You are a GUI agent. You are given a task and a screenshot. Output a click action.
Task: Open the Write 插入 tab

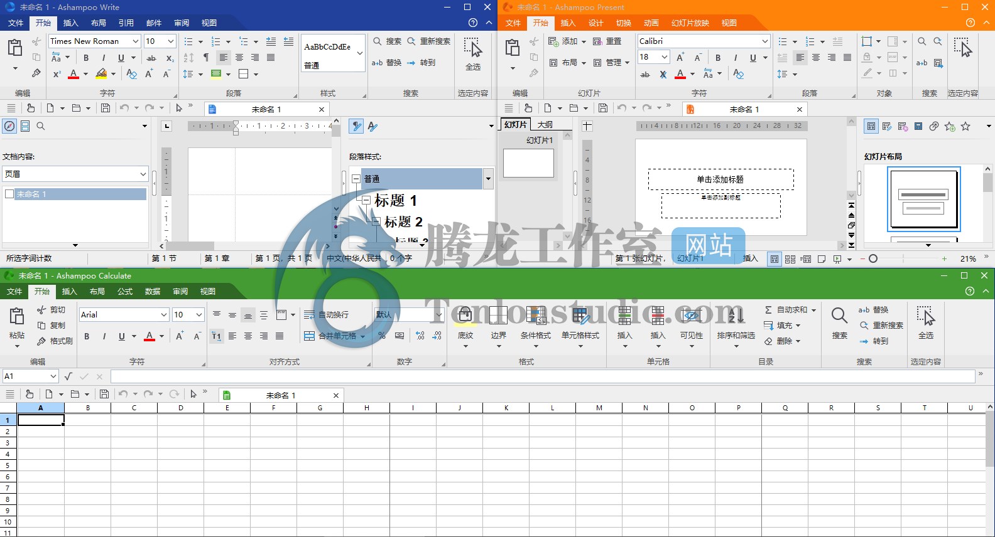pyautogui.click(x=71, y=23)
